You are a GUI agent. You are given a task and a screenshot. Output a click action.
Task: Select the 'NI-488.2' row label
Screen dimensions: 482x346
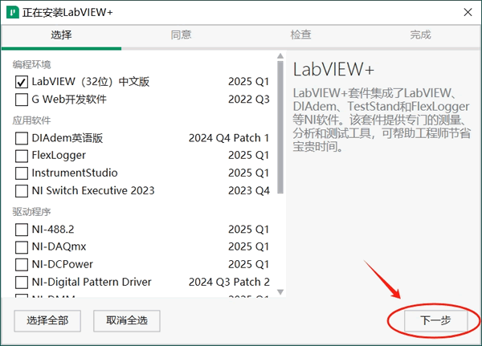click(53, 230)
